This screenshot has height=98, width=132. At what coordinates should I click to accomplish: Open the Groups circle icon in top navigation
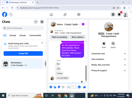[79, 14]
